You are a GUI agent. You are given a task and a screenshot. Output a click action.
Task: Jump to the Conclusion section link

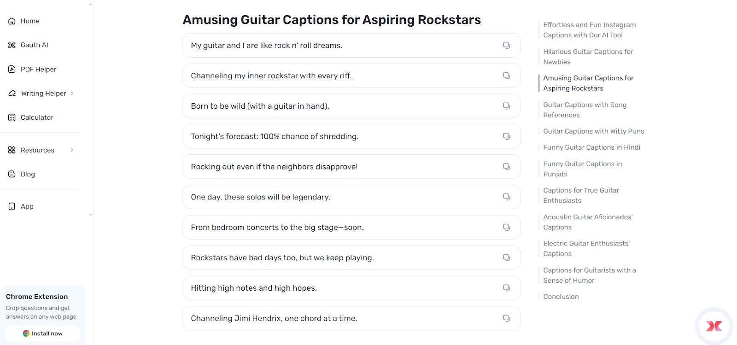561,296
